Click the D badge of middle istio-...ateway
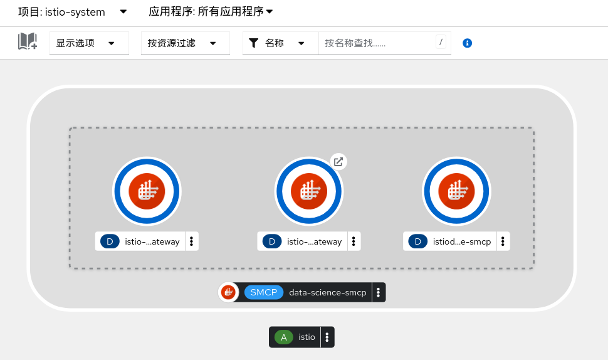Screen dimensions: 608x360 coord(272,241)
